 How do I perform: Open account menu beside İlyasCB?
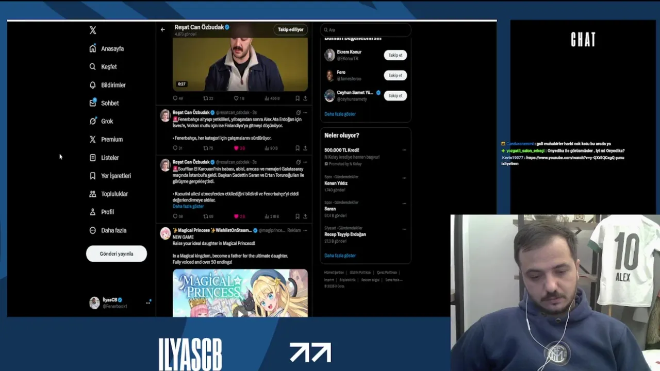[x=148, y=302]
